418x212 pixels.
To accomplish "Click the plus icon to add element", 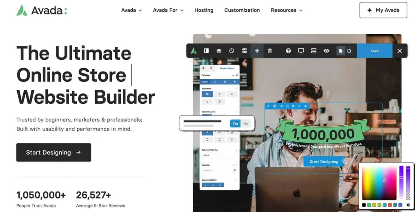I will pos(257,51).
